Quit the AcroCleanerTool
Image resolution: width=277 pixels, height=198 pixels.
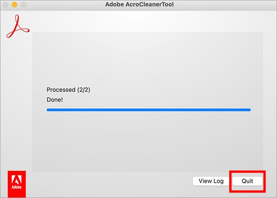(x=247, y=181)
